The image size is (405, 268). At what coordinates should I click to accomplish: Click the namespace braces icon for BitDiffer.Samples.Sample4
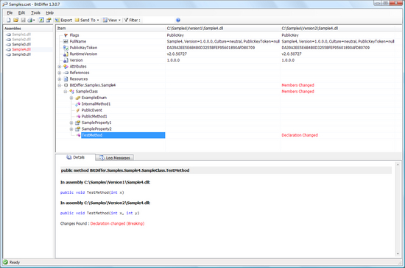point(66,85)
